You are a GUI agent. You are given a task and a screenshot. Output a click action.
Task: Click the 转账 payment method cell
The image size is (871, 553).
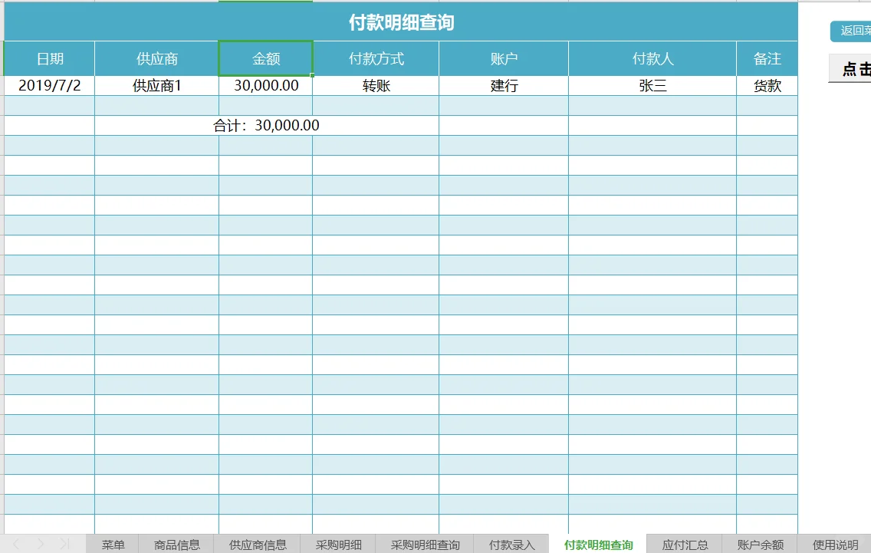[x=375, y=85]
